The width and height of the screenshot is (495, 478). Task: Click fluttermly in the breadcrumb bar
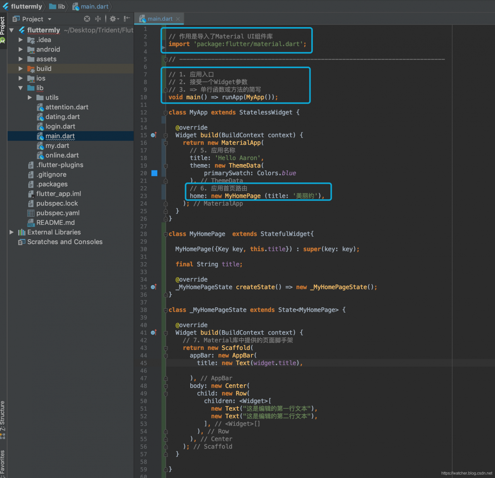(x=26, y=6)
